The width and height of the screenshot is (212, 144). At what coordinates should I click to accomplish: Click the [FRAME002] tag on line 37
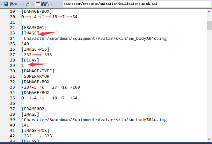34,109
